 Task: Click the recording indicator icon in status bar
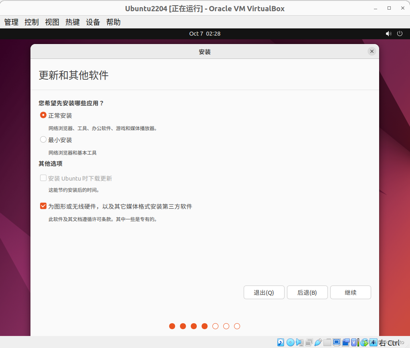pos(346,342)
